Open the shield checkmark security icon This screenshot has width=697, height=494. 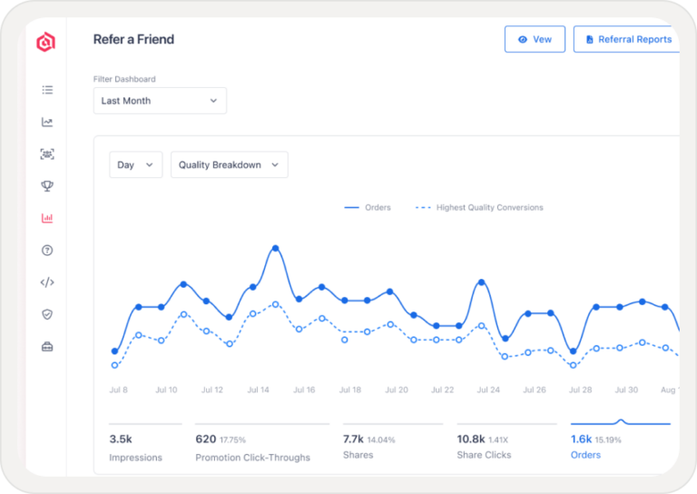tap(47, 314)
